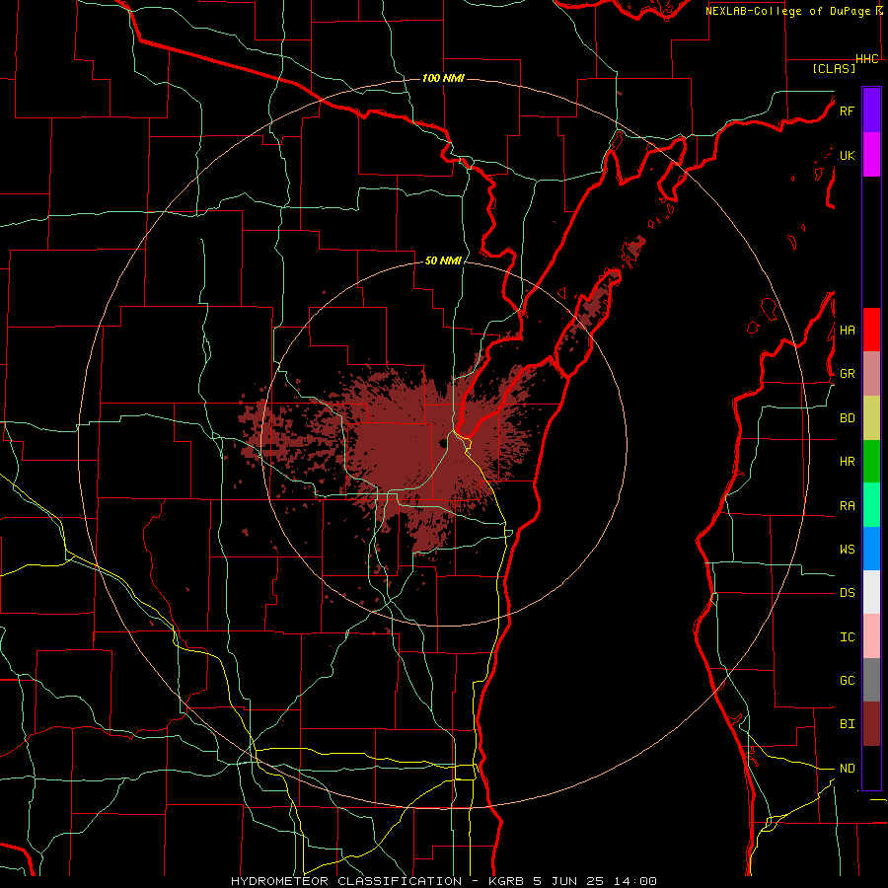Click the white DS legend swatch

coord(871,592)
